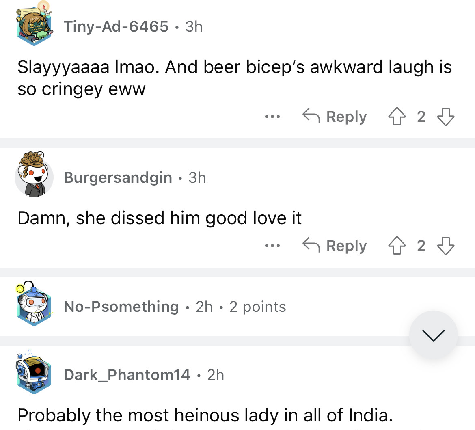Reply to Tiny-Ad-6465's comment
Viewport: 475px width, 430px height.
pos(335,117)
